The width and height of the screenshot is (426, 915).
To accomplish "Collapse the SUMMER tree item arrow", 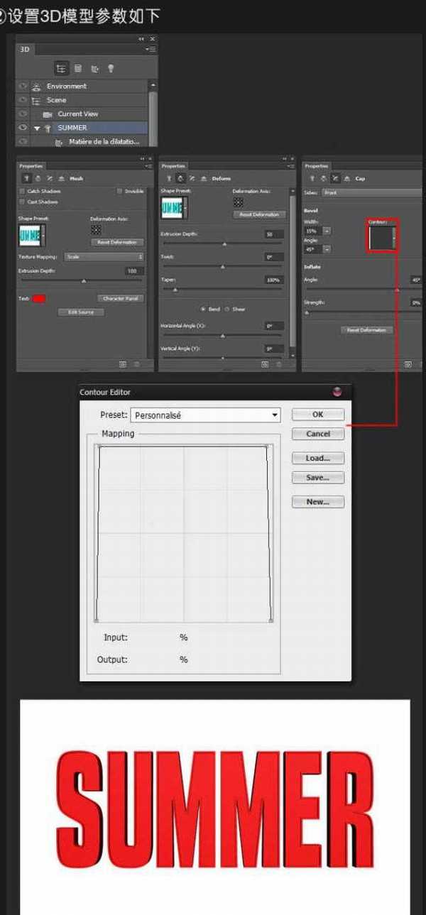I will point(37,128).
